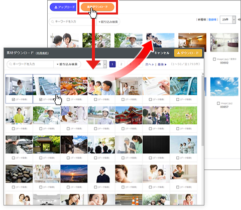Open the 利用規約 link in dialog title
Viewport: 241px width, 210px height.
pyautogui.click(x=42, y=53)
